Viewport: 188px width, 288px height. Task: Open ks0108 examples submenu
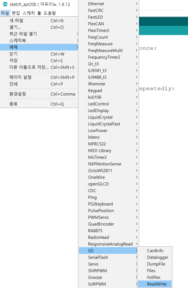pyautogui.click(x=109, y=97)
